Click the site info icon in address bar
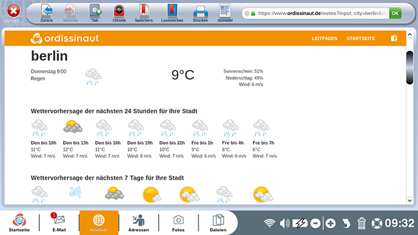The height and width of the screenshot is (235, 418). point(247,14)
